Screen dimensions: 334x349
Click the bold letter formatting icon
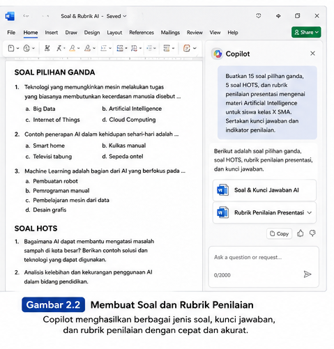point(47,48)
